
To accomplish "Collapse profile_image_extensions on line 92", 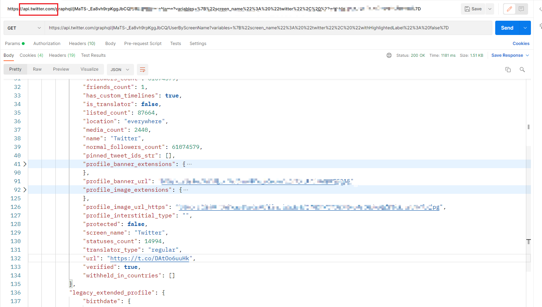I will coord(25,190).
